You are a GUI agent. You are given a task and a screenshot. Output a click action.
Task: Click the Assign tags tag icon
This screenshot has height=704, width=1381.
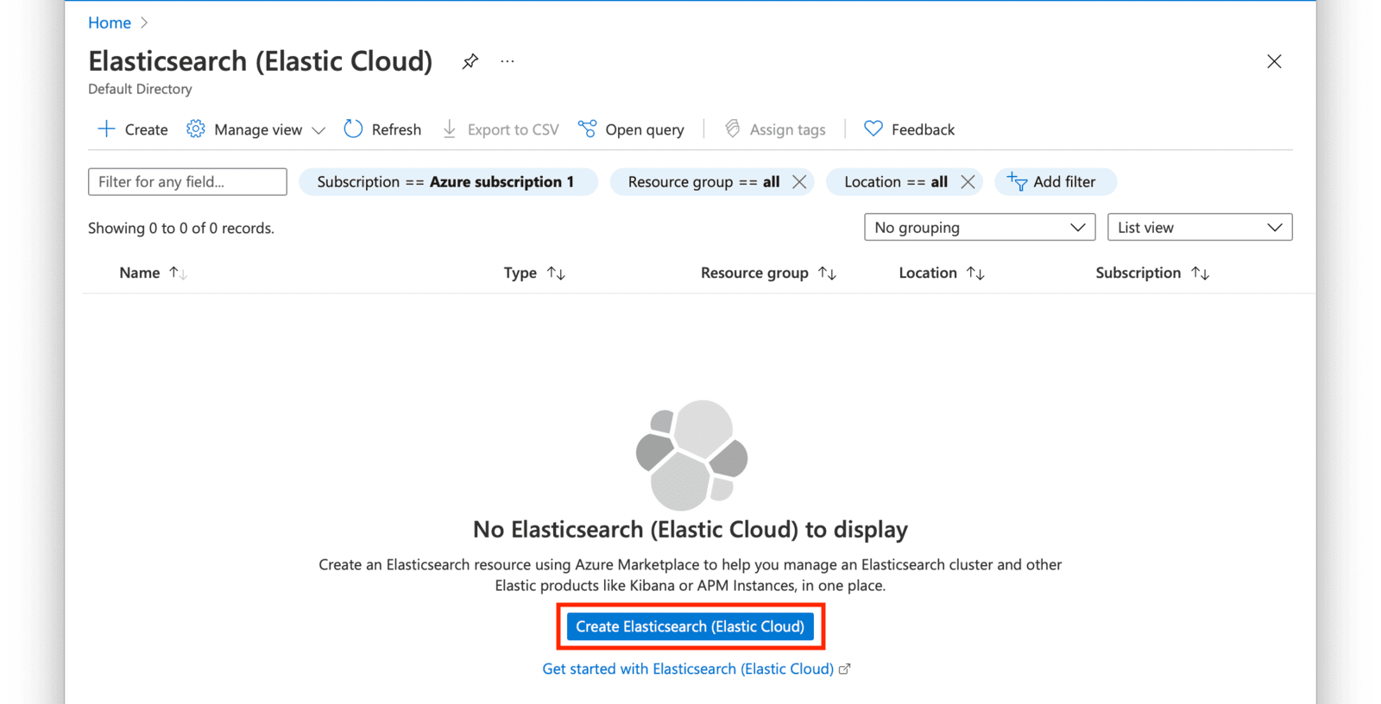733,129
